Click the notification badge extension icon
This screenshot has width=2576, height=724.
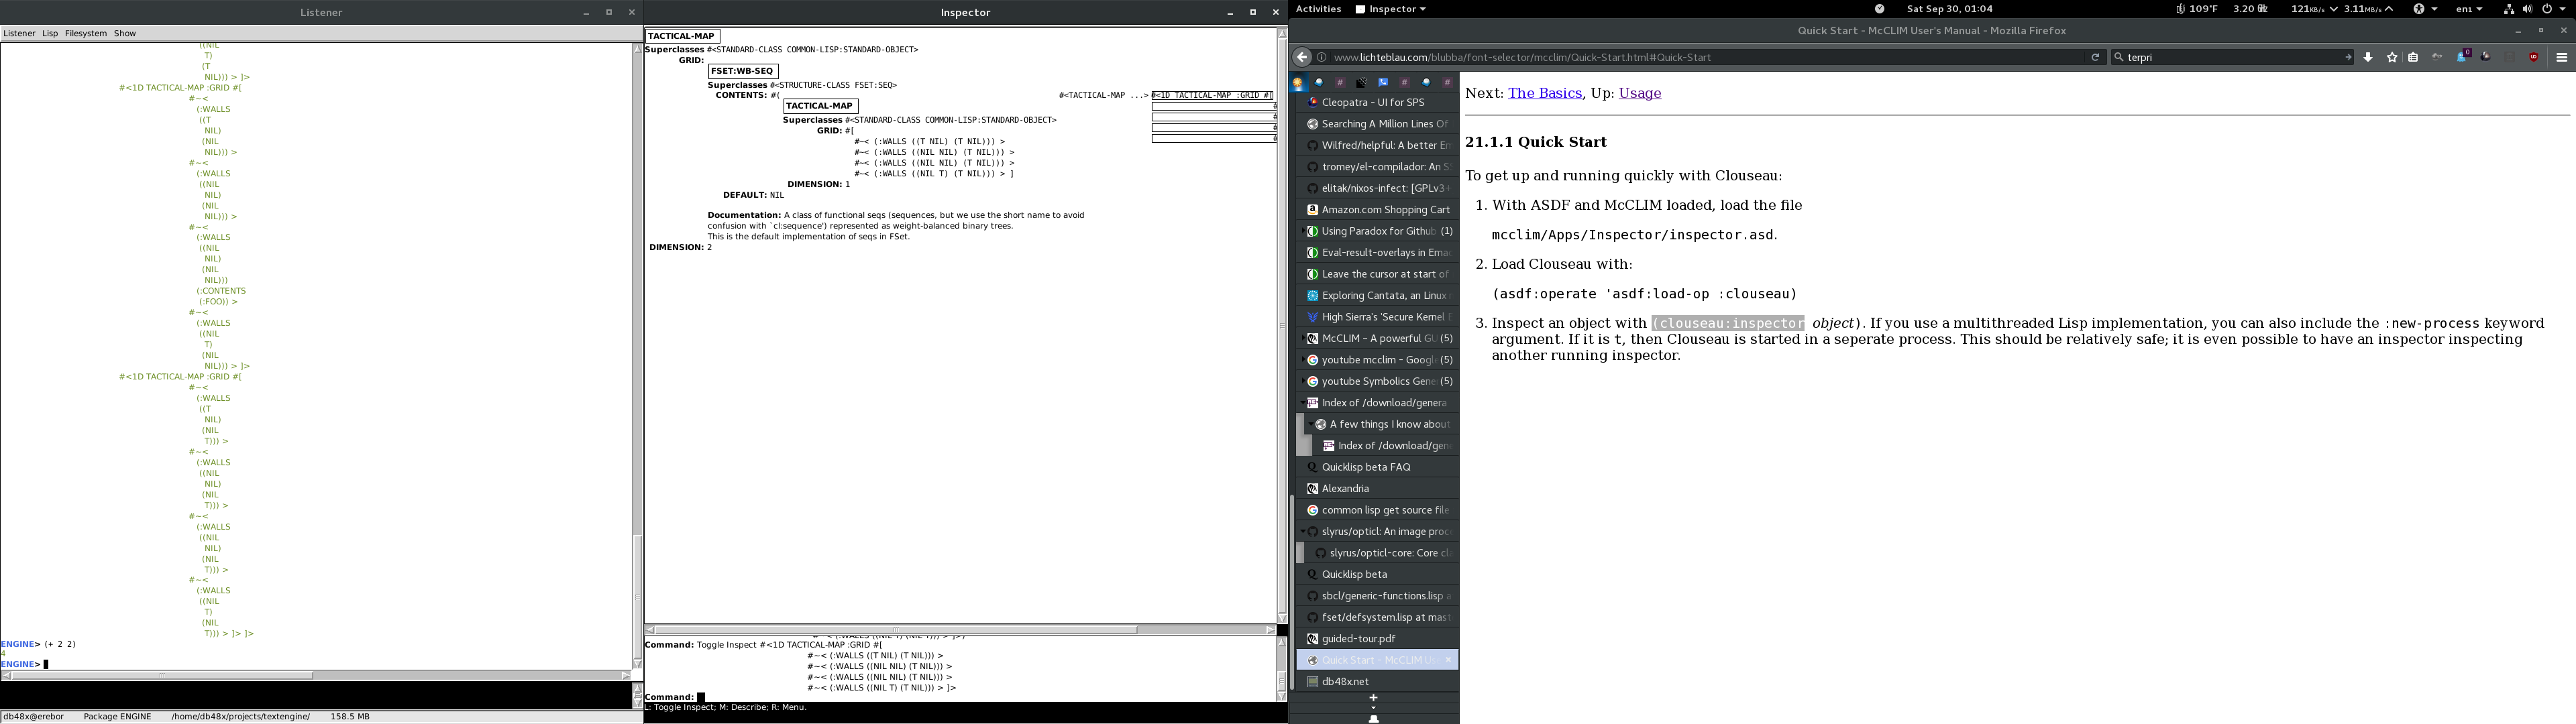coord(2464,55)
